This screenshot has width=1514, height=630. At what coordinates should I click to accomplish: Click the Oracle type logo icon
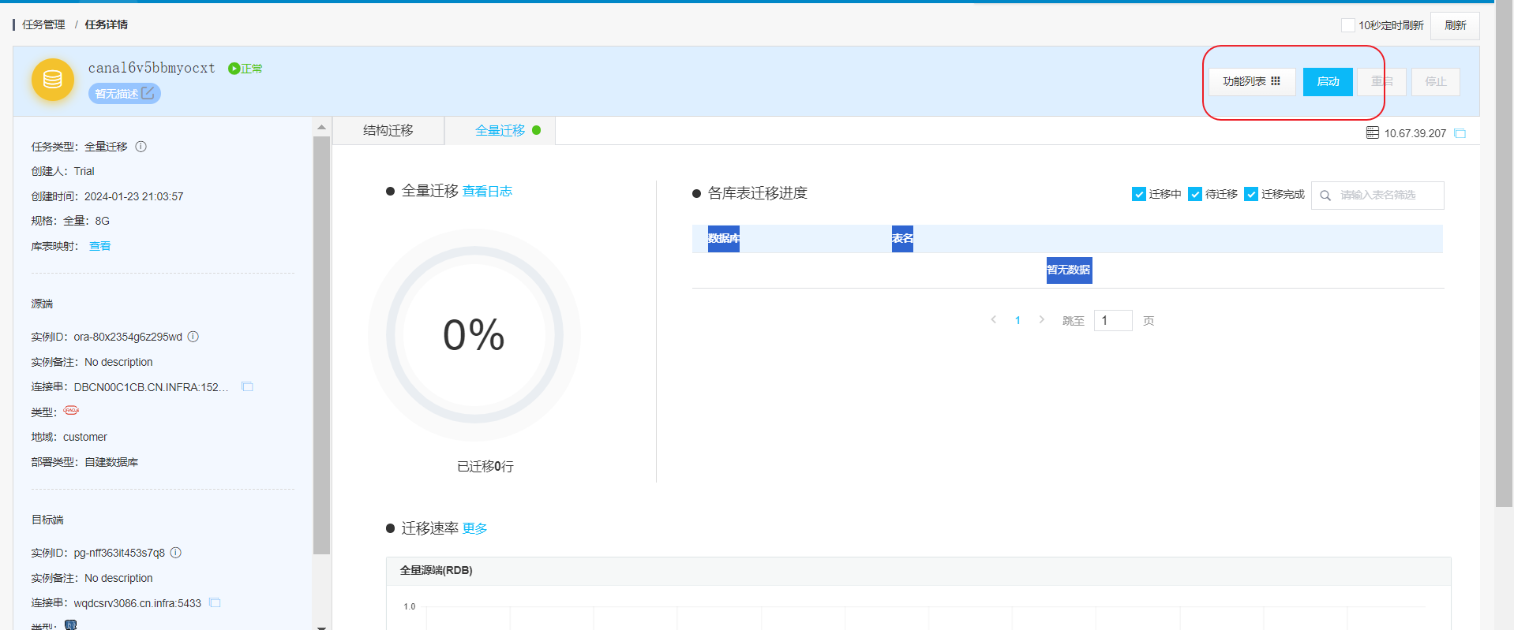[71, 410]
